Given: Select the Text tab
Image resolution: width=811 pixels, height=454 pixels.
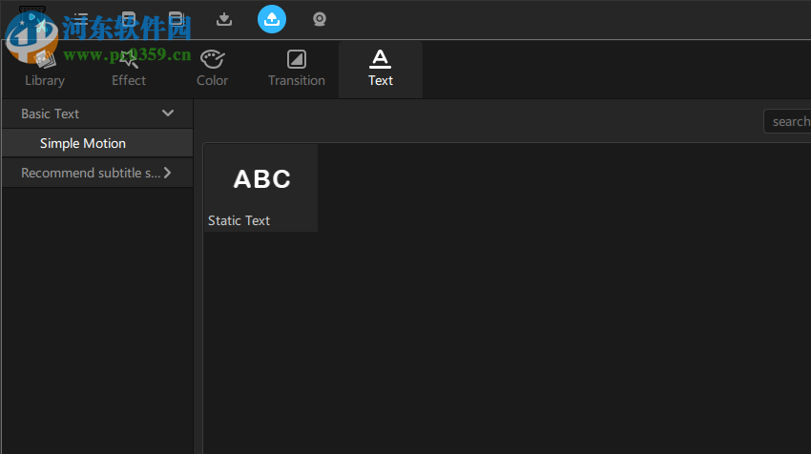Looking at the screenshot, I should (381, 69).
